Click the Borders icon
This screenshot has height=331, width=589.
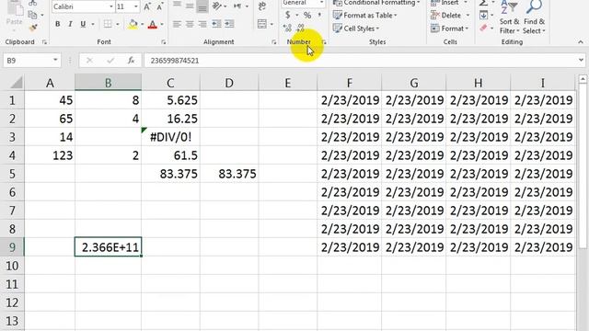(108, 24)
